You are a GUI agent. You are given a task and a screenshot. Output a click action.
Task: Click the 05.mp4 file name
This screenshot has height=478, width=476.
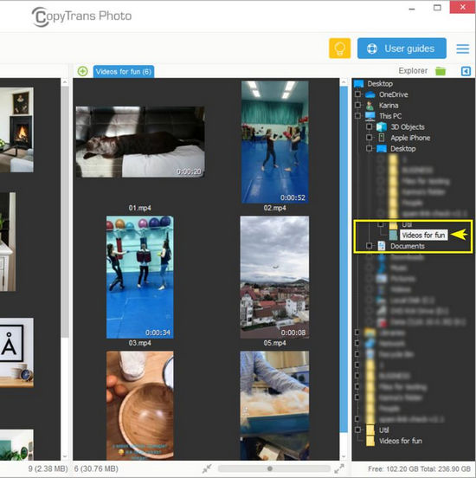coord(274,343)
